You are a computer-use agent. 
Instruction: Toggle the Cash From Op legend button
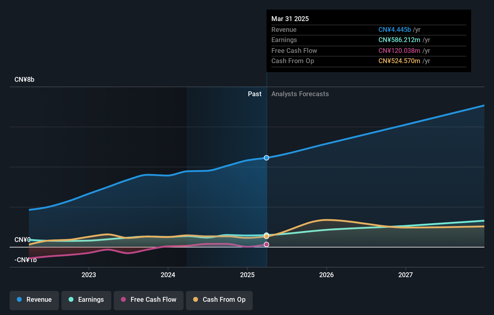point(219,300)
